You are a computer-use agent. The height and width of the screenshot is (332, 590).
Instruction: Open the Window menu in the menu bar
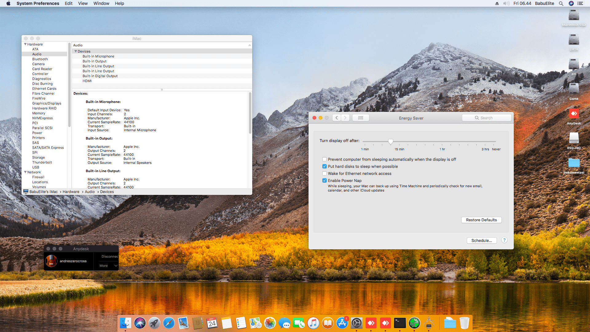101,3
